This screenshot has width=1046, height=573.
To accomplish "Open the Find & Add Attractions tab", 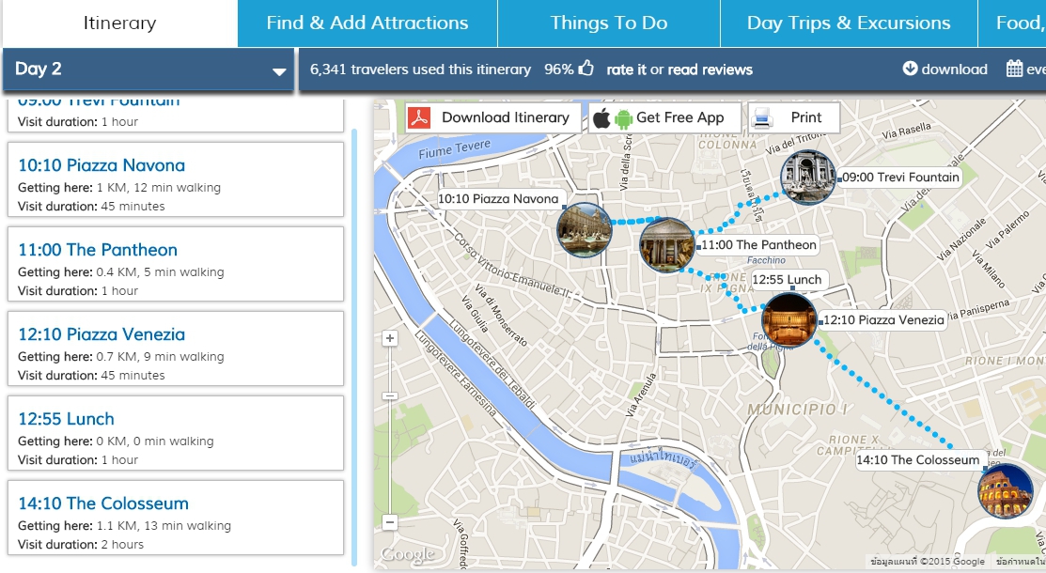I will click(x=367, y=23).
